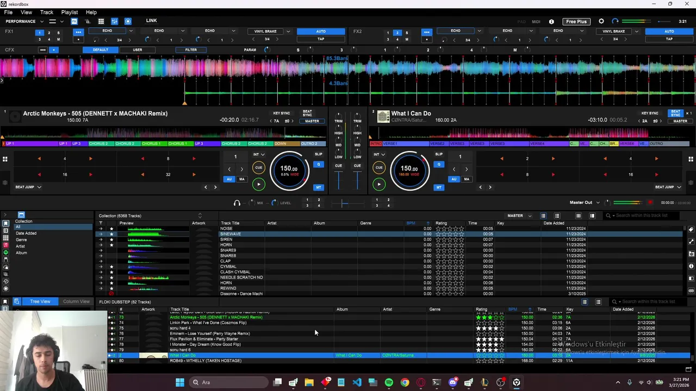This screenshot has width=696, height=391.
Task: Toggle deck 2 quantize Q button
Action: (439, 164)
